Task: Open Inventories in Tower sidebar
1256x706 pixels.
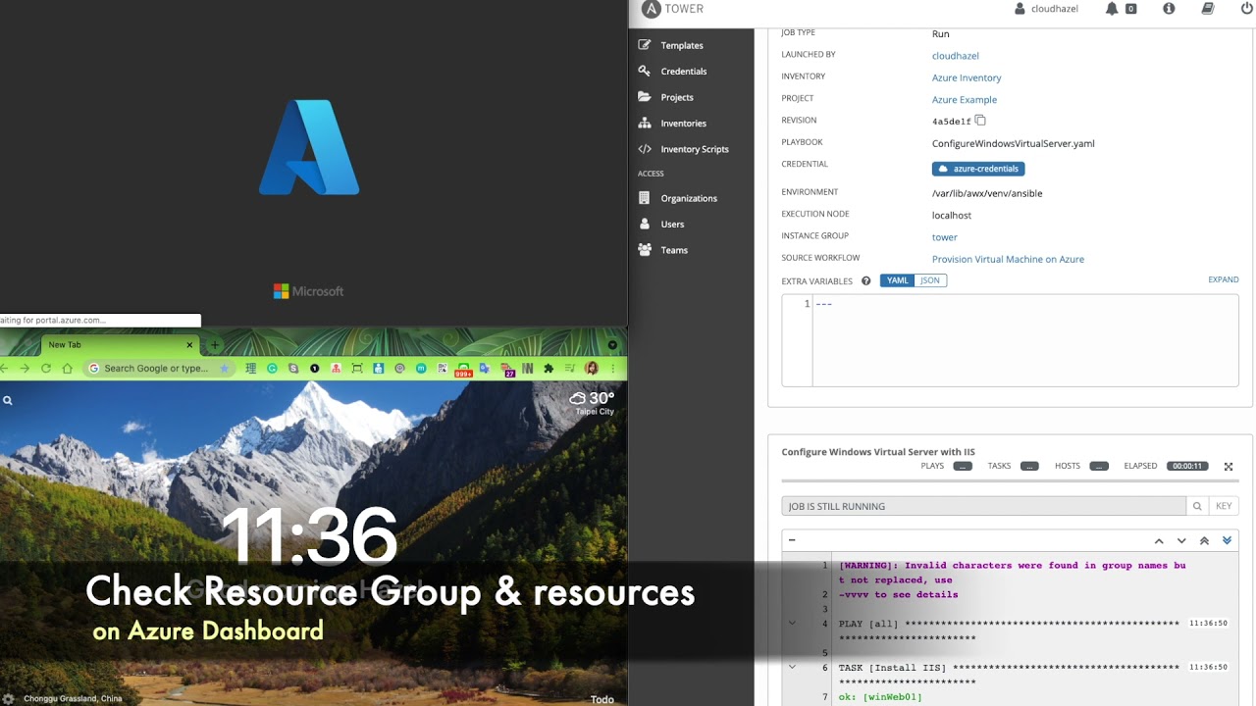Action: pyautogui.click(x=672, y=124)
